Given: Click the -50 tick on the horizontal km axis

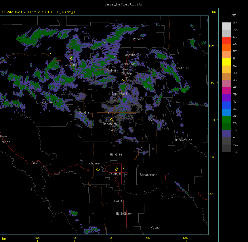Looking at the screenshot, I should click(73, 238).
